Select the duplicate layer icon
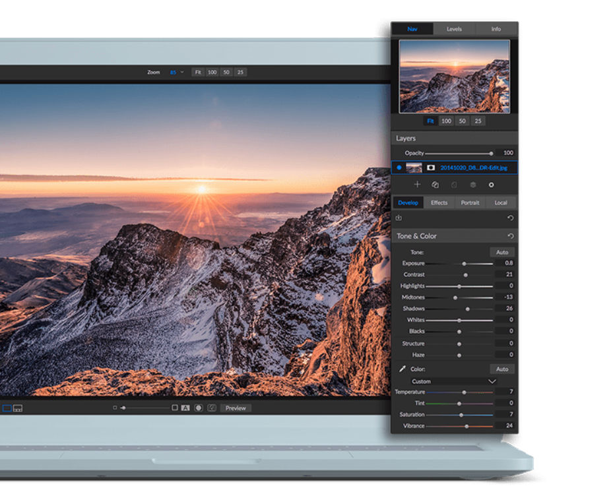This screenshot has height=498, width=613. coord(436,185)
